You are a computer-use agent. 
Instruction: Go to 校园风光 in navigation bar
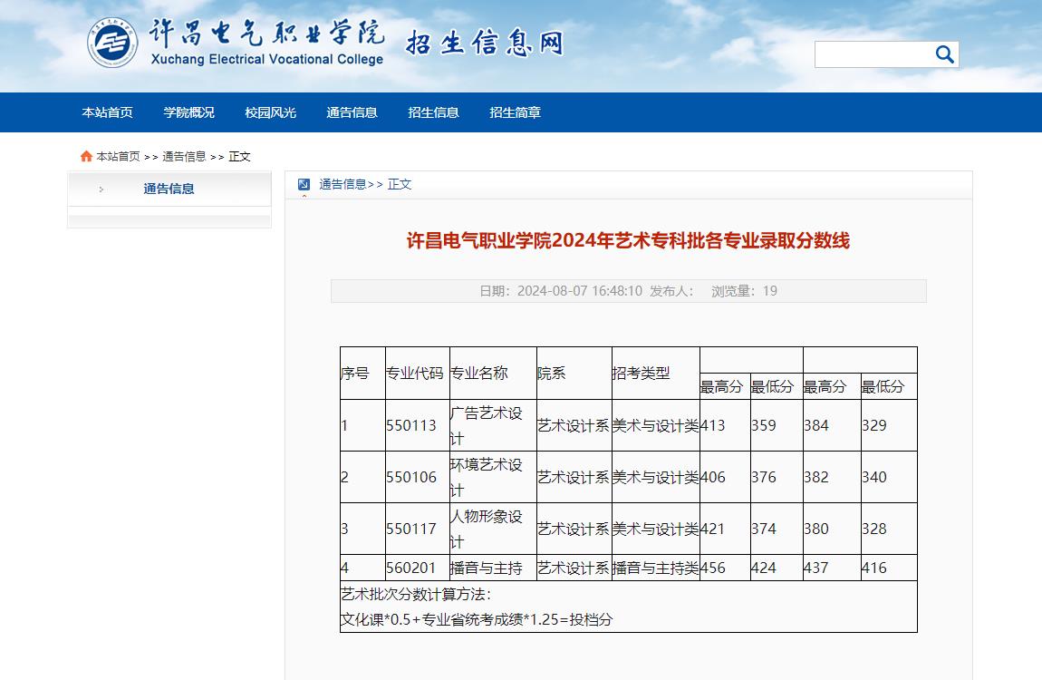pos(270,112)
